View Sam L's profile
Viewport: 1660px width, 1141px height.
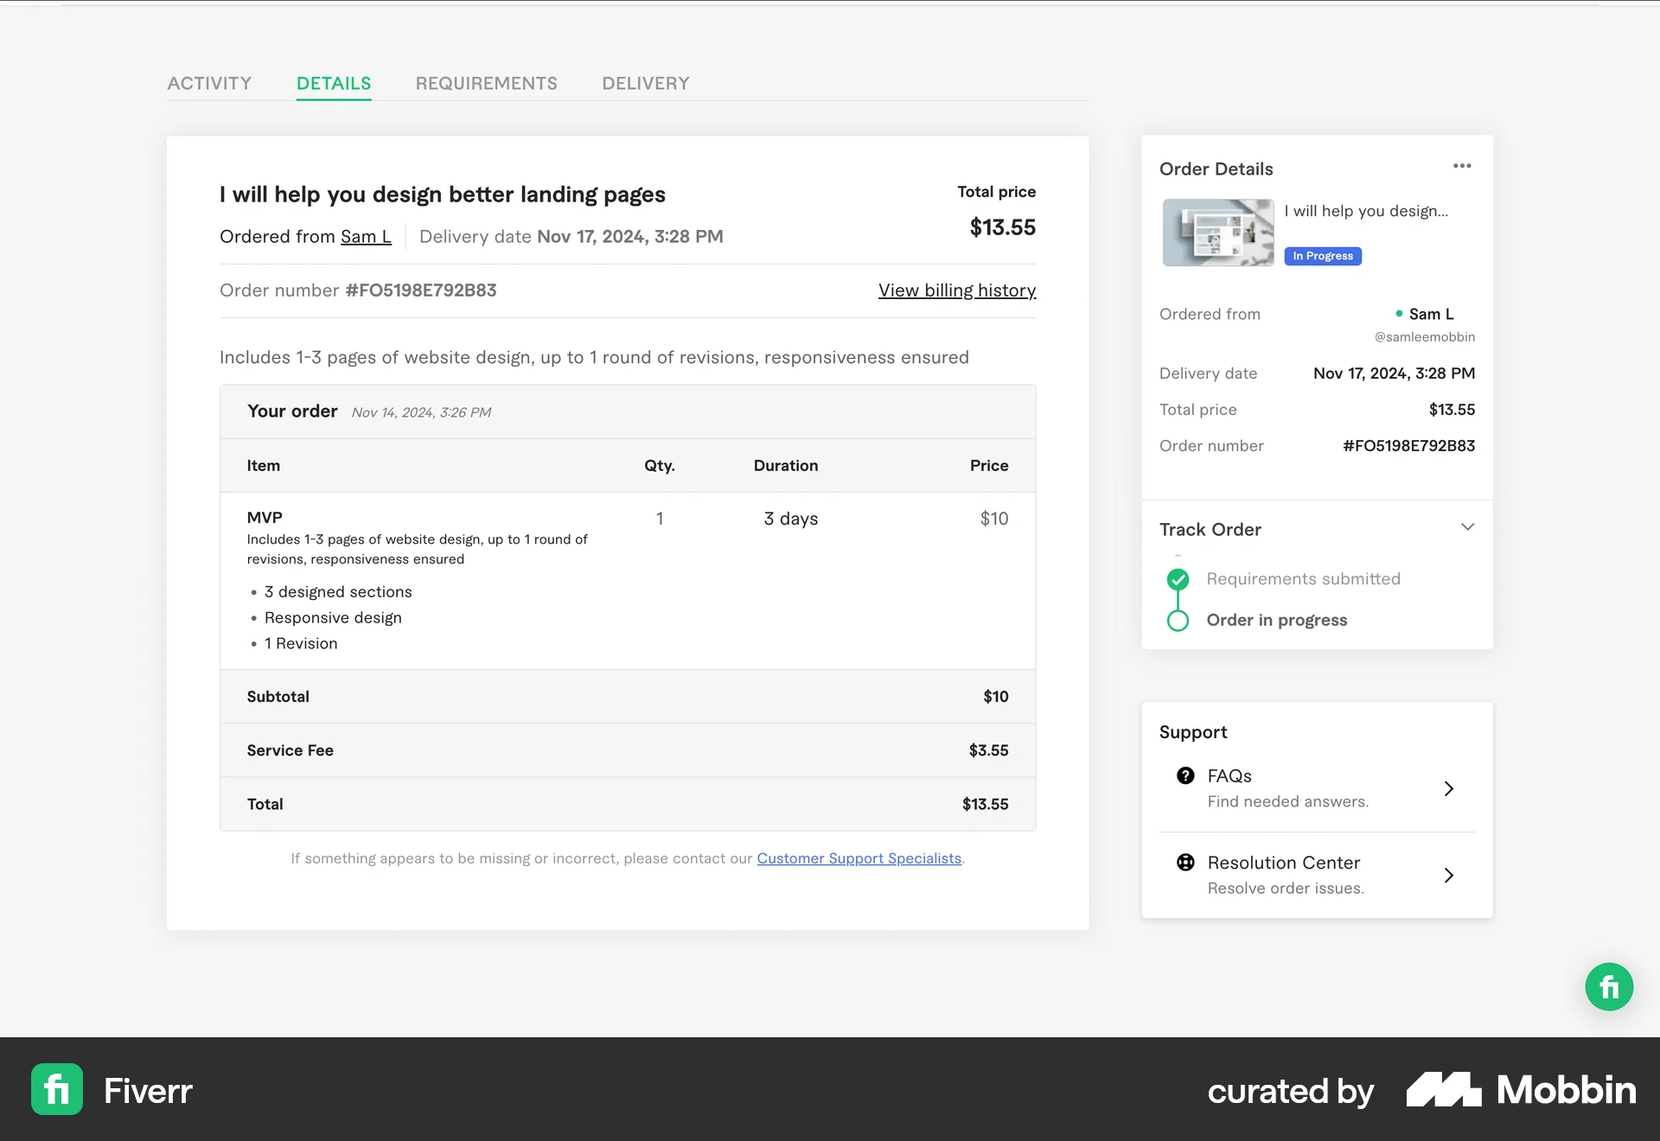pyautogui.click(x=366, y=236)
